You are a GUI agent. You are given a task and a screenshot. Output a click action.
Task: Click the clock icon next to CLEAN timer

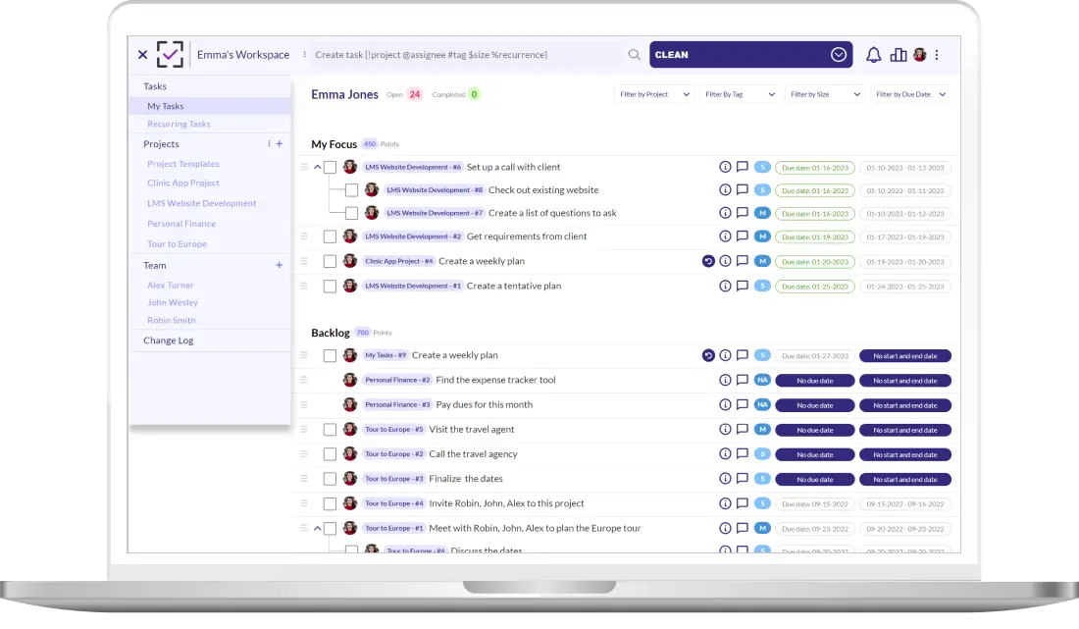pyautogui.click(x=838, y=54)
